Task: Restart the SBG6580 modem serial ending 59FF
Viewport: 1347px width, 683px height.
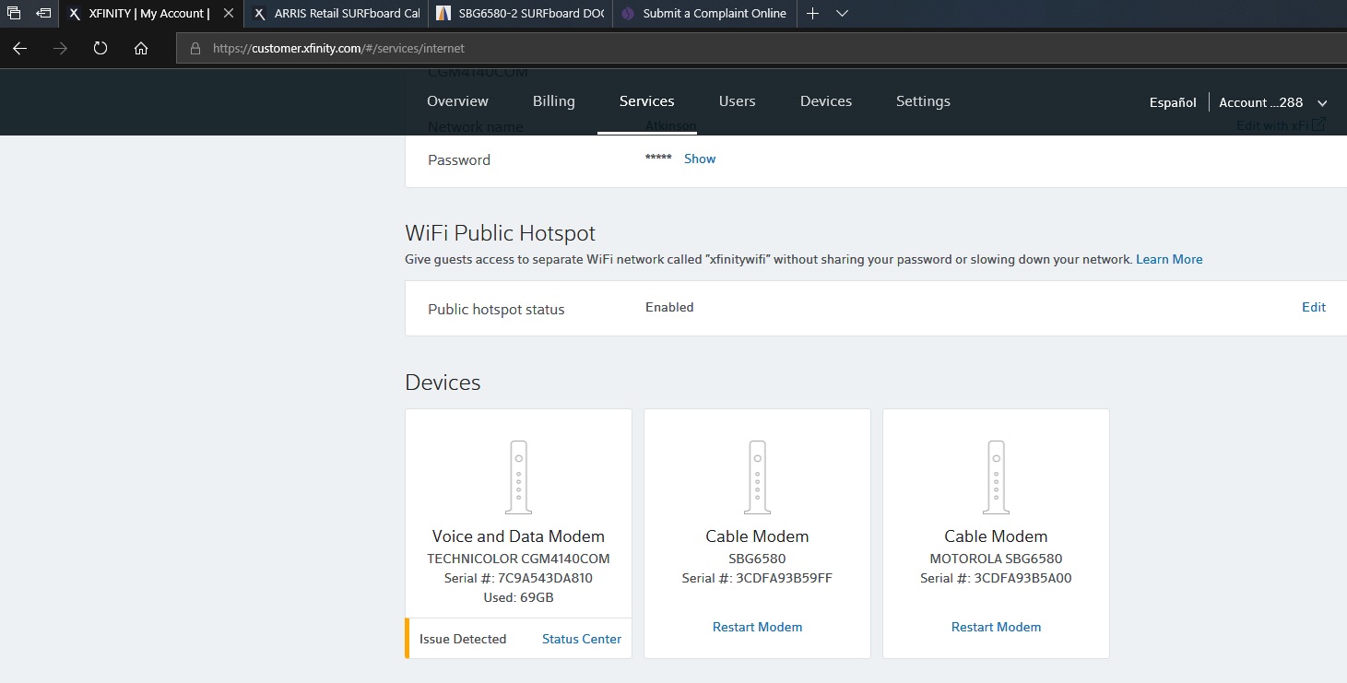Action: [757, 627]
